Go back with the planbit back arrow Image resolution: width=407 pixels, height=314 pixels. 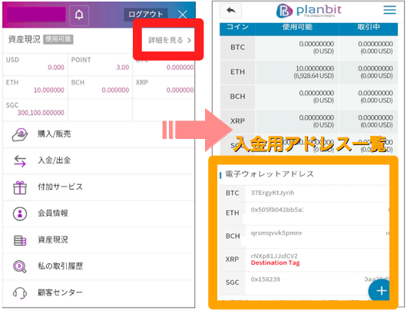[x=230, y=11]
